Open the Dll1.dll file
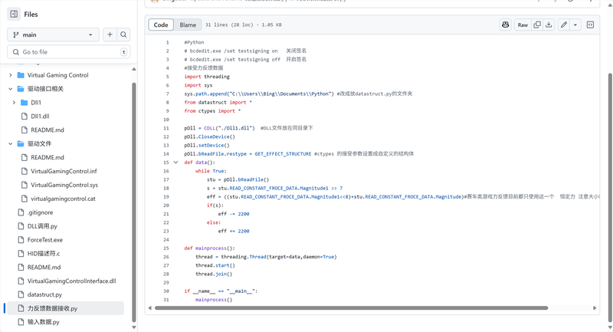 (40, 116)
